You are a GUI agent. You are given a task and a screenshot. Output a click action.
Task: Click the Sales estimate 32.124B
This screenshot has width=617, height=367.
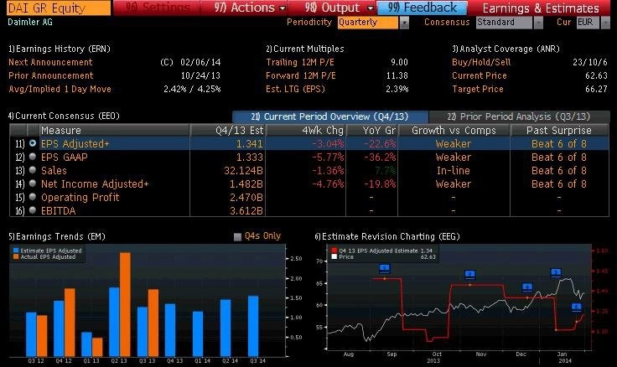243,171
